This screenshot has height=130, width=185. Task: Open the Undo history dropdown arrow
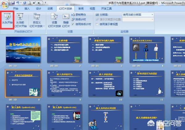[21, 3]
